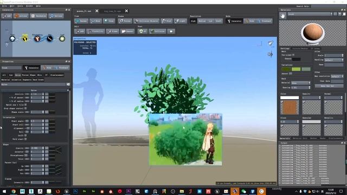Select the black spine generator node

coord(50,38)
